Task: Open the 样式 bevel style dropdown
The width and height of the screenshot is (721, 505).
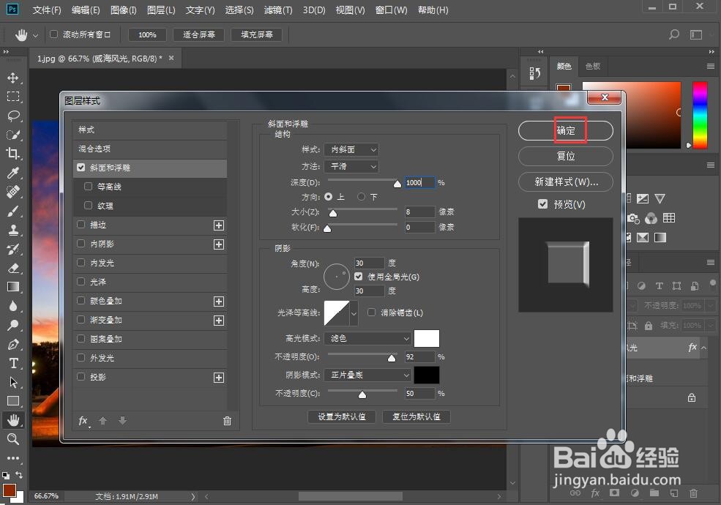Action: point(351,149)
